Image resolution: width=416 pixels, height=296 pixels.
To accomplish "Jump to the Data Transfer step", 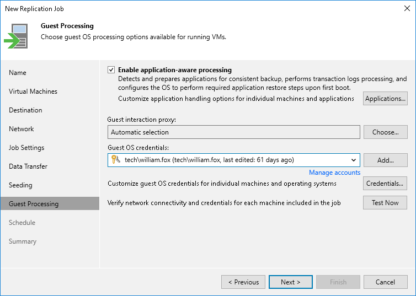I will 28,166.
